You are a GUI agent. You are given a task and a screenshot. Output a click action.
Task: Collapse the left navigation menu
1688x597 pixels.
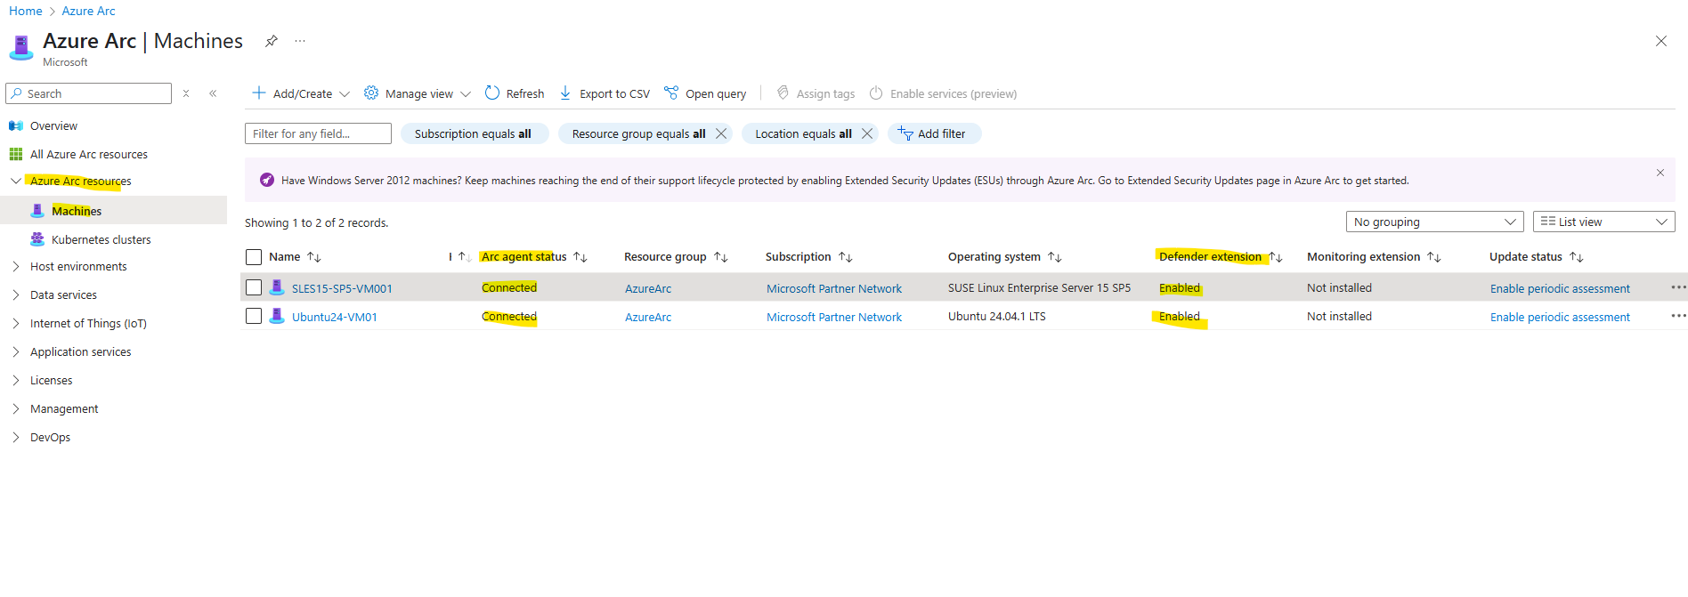pyautogui.click(x=213, y=93)
